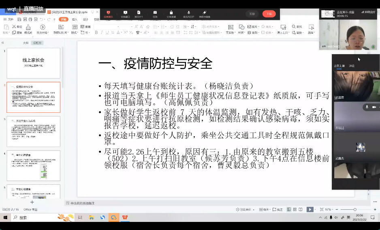
Task: Click the 从当前开始 slideshow play button
Action: click(43, 27)
